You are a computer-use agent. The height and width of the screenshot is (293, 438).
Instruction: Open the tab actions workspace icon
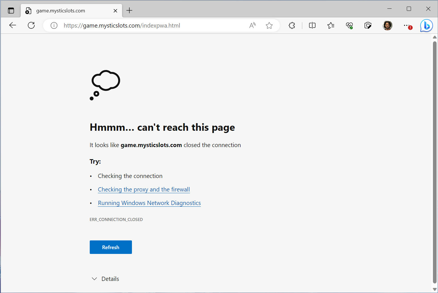[x=11, y=10]
